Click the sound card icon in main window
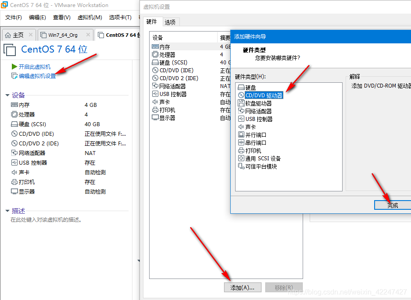 point(14,172)
